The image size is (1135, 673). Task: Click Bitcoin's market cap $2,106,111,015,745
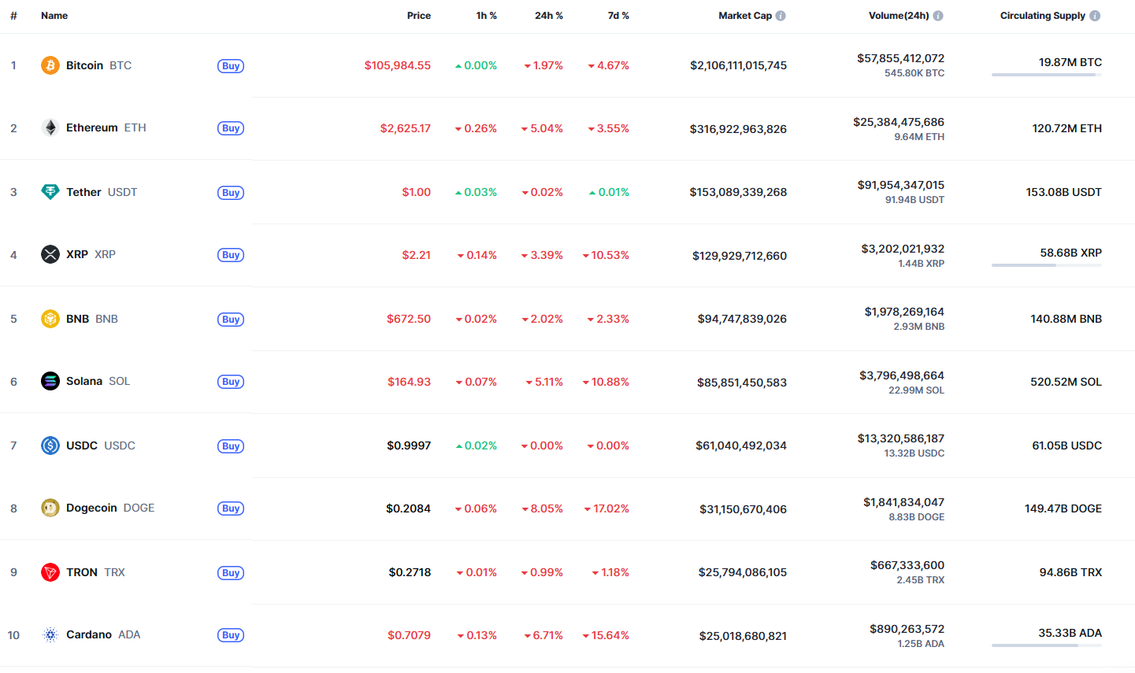pyautogui.click(x=739, y=65)
